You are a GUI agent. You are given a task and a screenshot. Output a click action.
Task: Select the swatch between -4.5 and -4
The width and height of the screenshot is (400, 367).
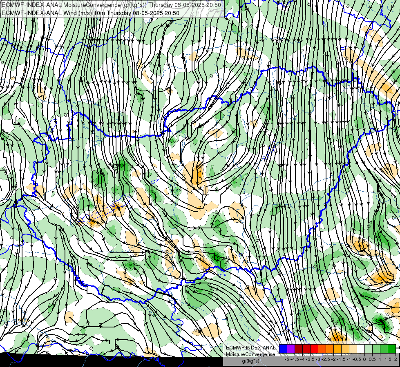pyautogui.click(x=299, y=349)
